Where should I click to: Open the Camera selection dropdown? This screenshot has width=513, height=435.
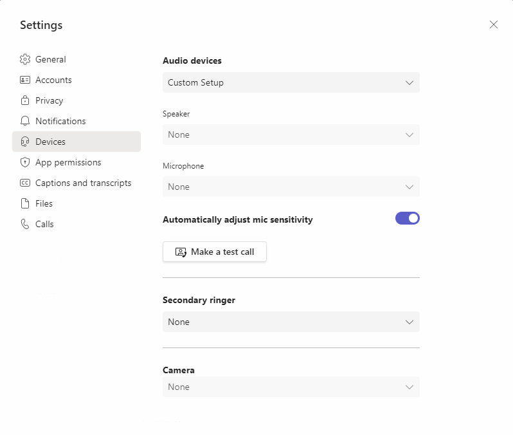click(291, 387)
